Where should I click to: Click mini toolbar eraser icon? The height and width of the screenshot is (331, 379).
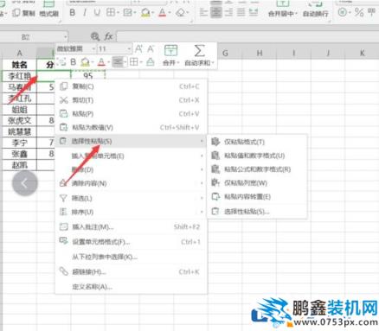(x=151, y=62)
